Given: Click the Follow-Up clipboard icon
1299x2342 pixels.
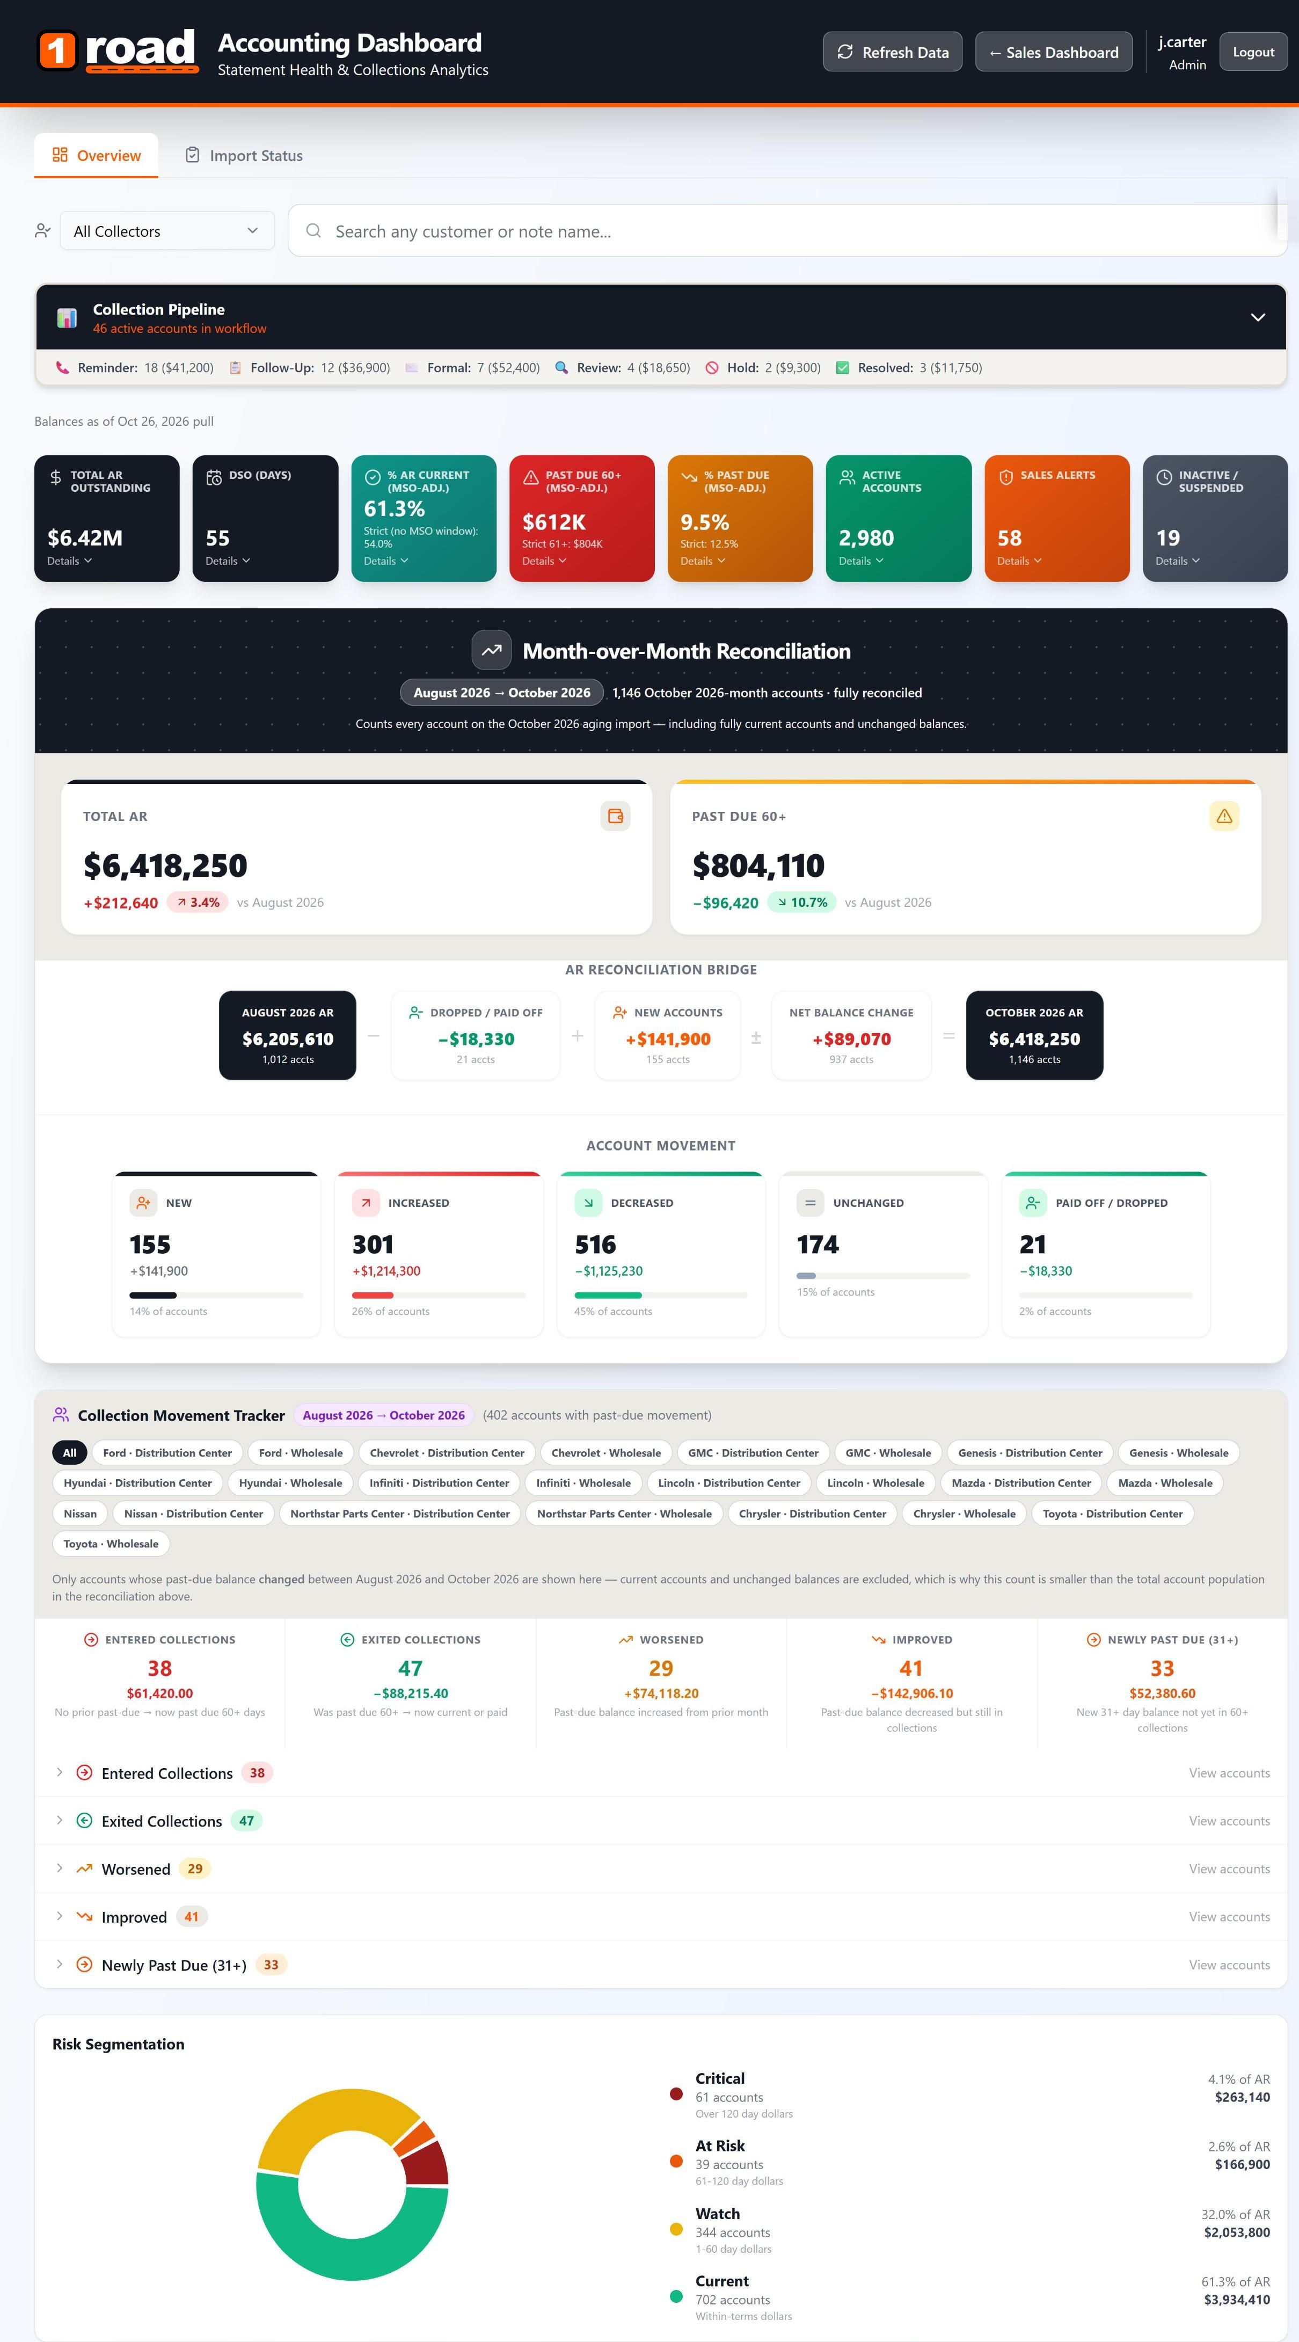Looking at the screenshot, I should 236,367.
